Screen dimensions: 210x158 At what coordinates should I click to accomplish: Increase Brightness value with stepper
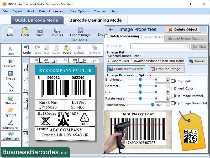pos(168,78)
